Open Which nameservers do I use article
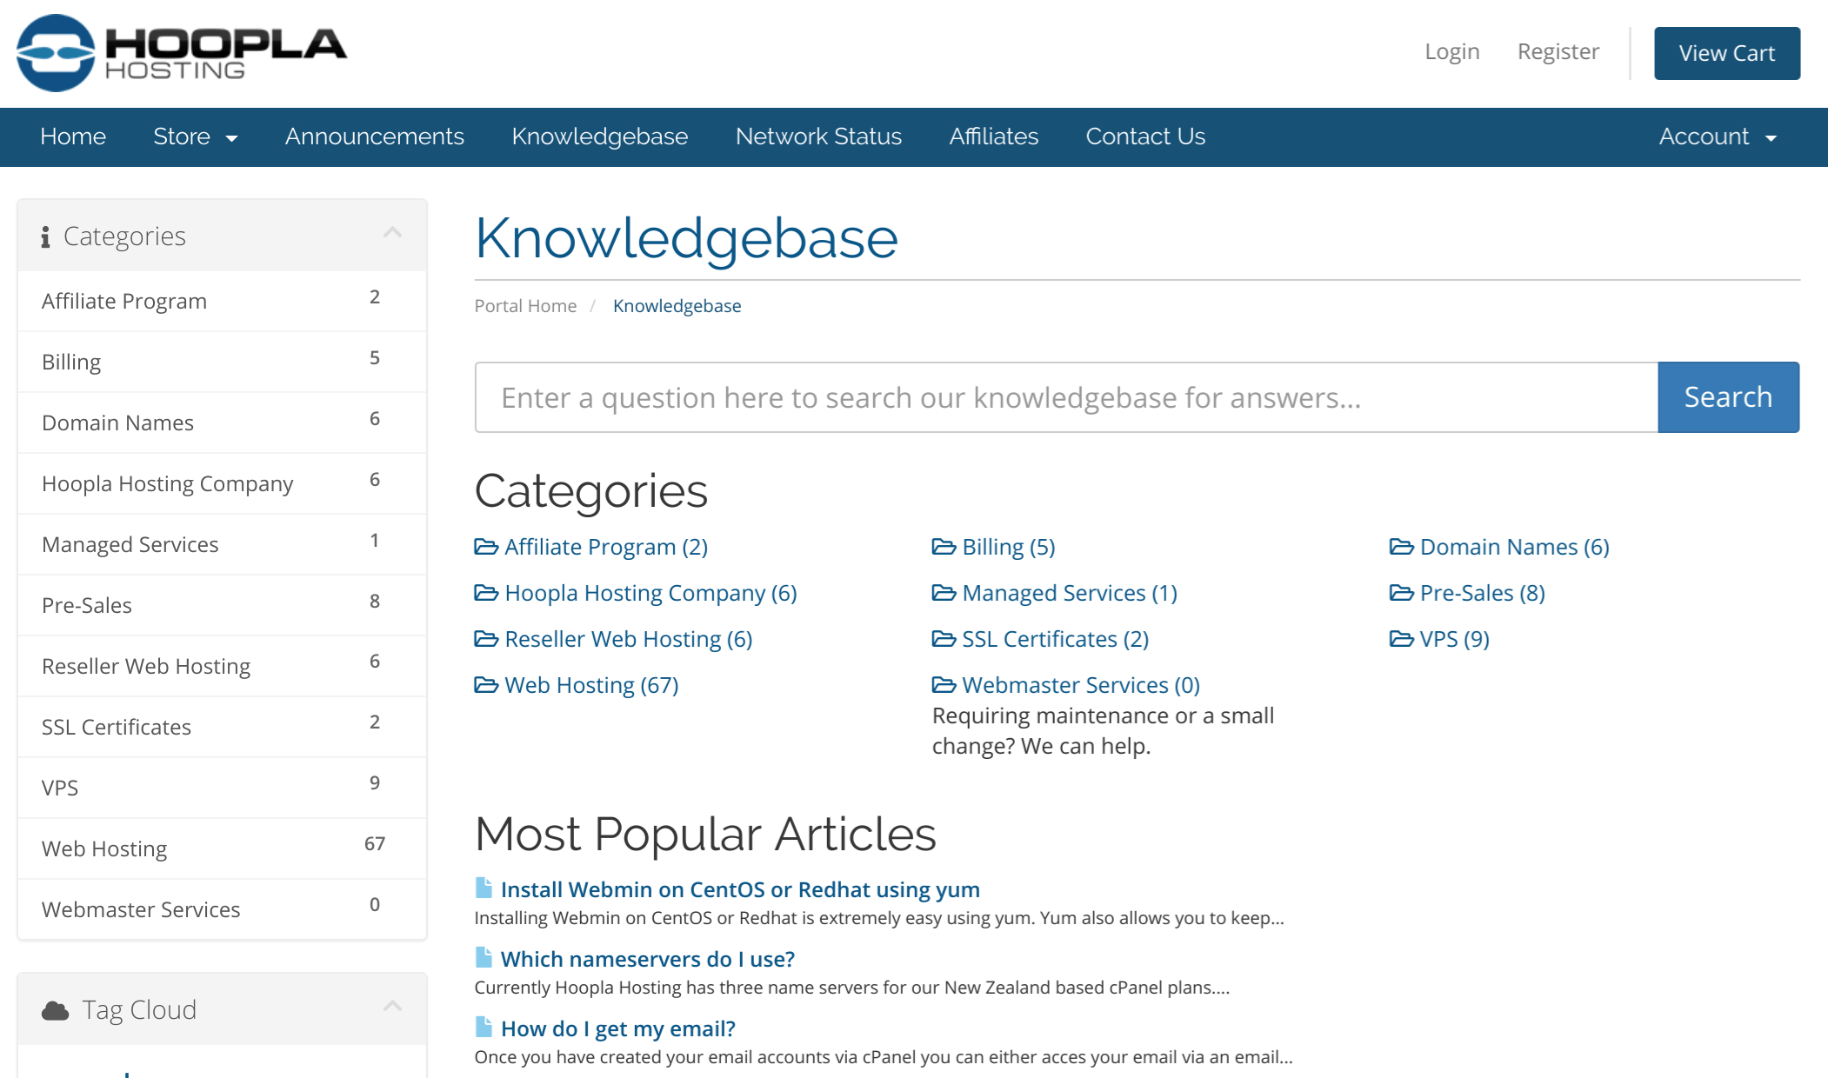Screen dimensions: 1828x1078 point(648,959)
